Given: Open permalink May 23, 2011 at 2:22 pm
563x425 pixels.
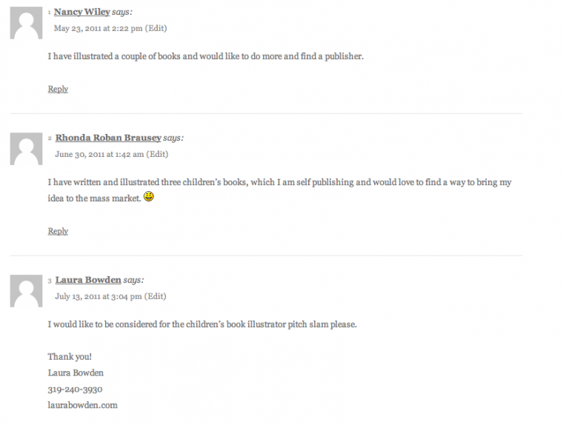Looking at the screenshot, I should coord(98,28).
